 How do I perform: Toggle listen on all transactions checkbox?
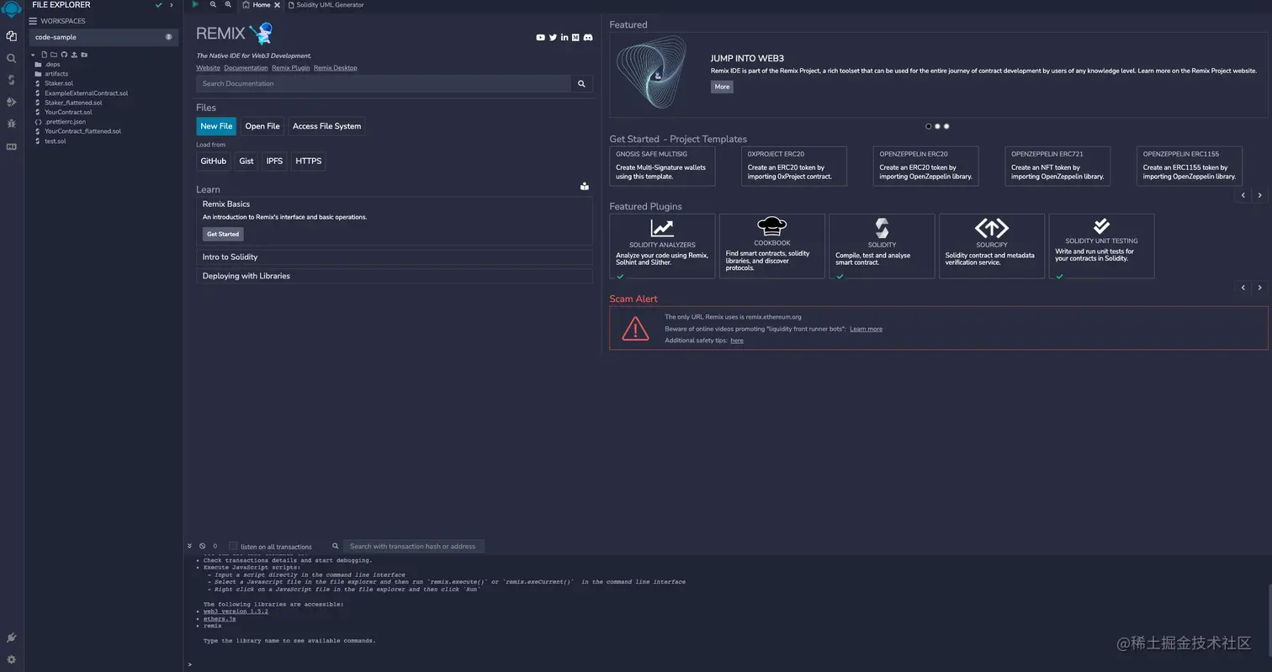233,546
